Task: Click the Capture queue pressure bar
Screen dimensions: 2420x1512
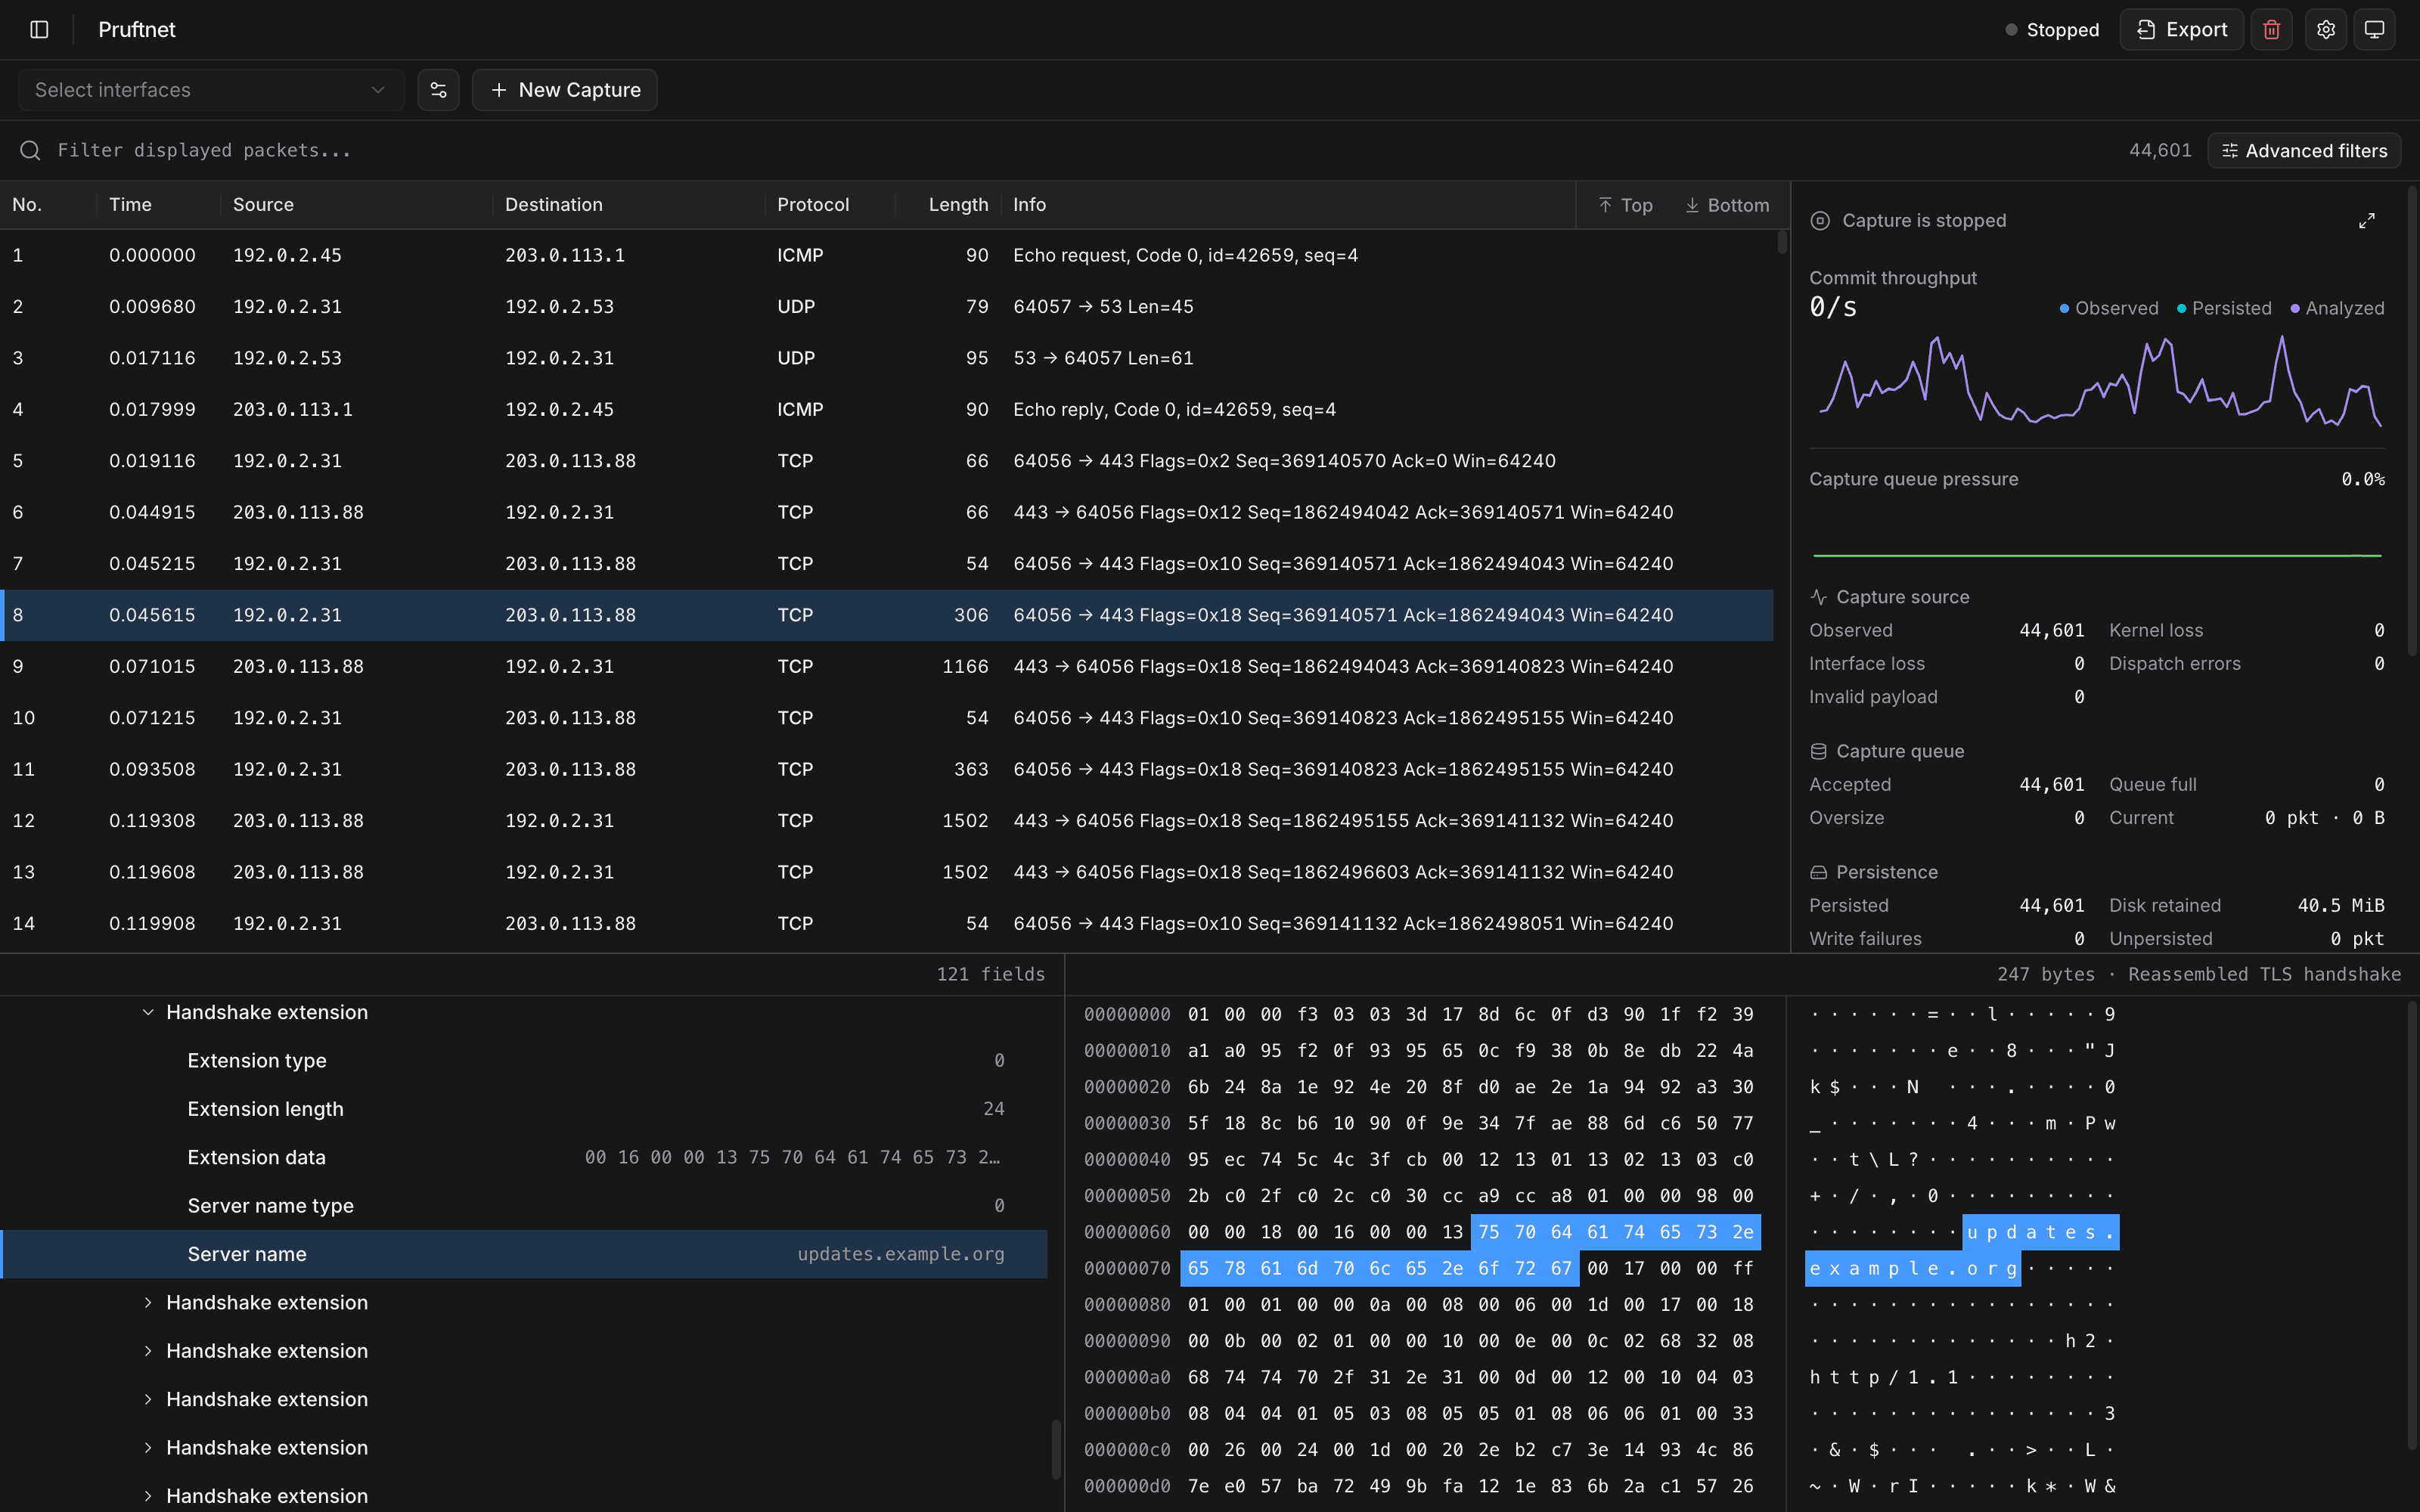Action: coord(2097,555)
